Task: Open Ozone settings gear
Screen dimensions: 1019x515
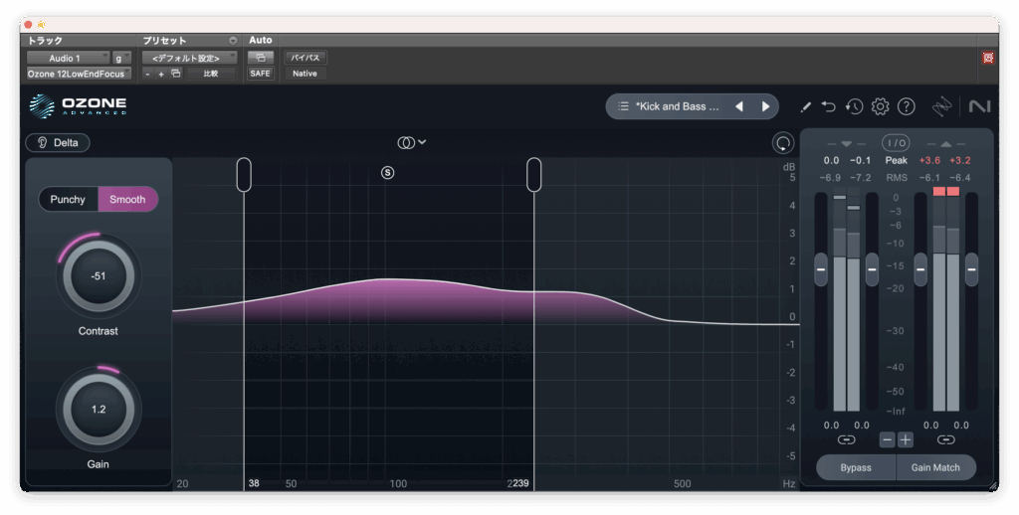Action: click(880, 106)
